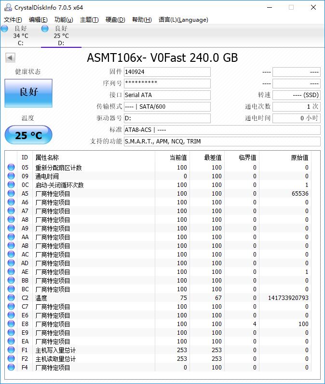Click the 属性名称 column header

click(94, 157)
